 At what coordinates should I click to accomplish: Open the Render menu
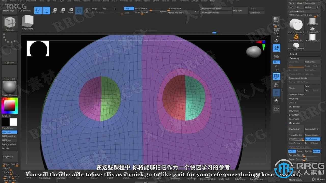click(x=138, y=1)
